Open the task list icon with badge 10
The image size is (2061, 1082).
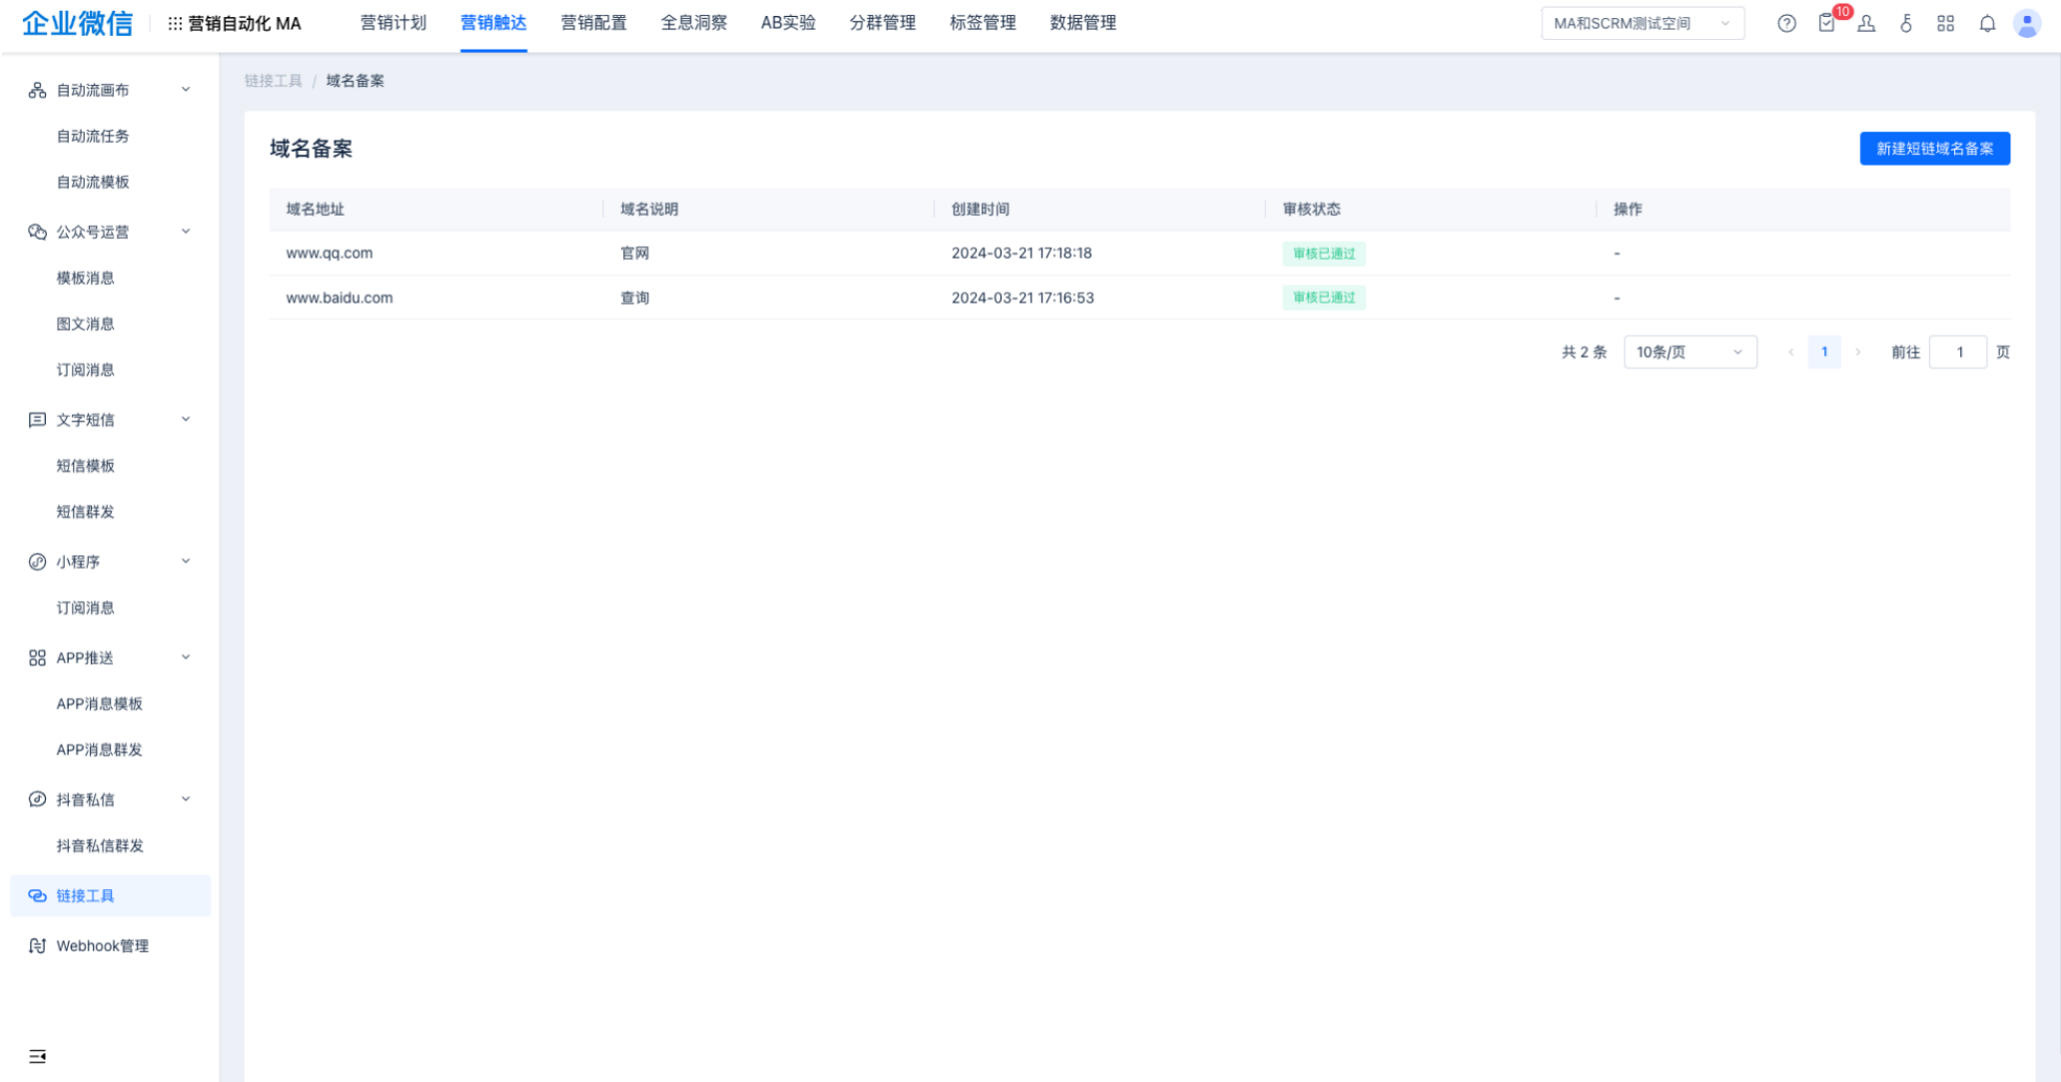1827,23
